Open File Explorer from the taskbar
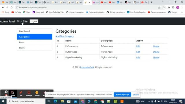Image resolution: width=185 pixels, height=104 pixels. click(x=62, y=101)
